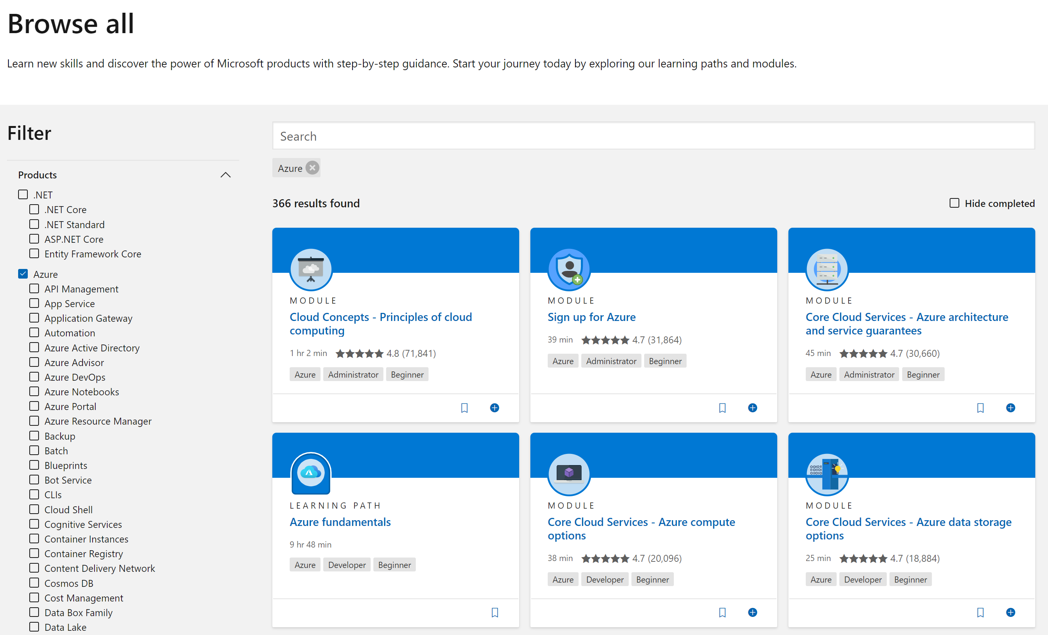This screenshot has width=1048, height=635.
Task: Bookmark the Azure fundamentals learning path
Action: (494, 613)
